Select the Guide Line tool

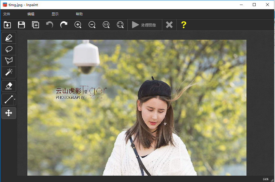coord(7,99)
